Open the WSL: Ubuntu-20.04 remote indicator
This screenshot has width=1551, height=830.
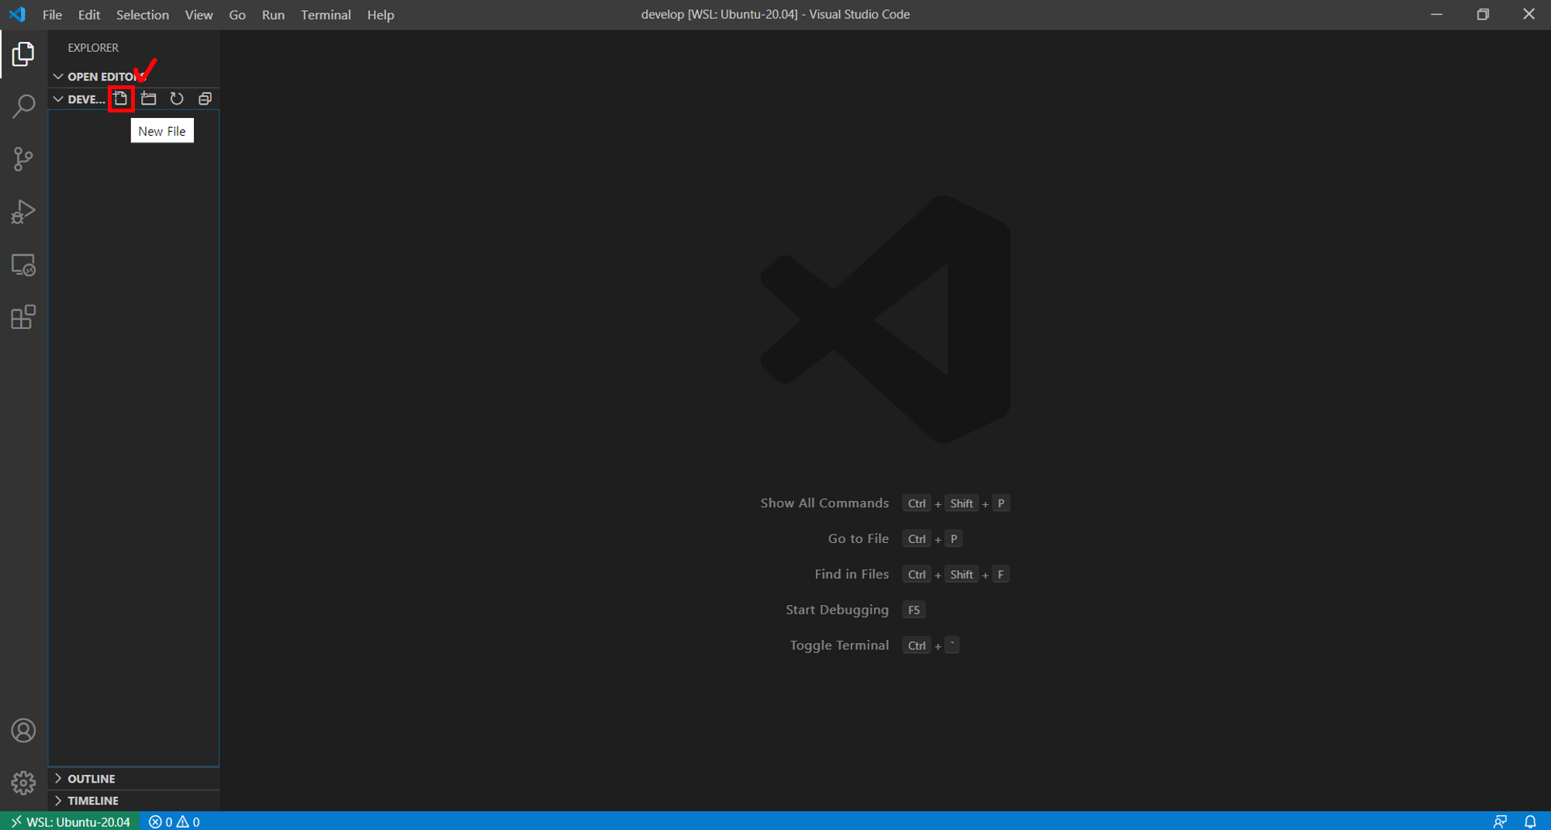click(71, 821)
